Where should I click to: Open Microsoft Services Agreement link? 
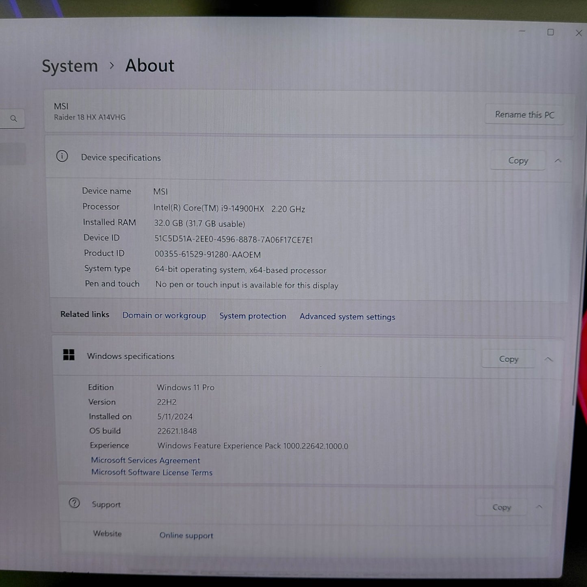pyautogui.click(x=145, y=460)
